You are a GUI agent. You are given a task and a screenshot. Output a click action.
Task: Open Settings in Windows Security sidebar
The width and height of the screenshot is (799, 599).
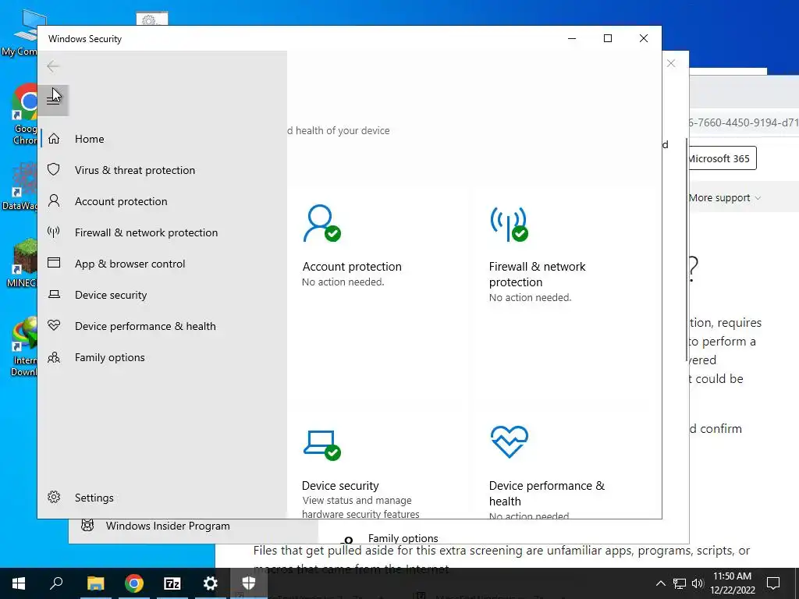[162, 498]
